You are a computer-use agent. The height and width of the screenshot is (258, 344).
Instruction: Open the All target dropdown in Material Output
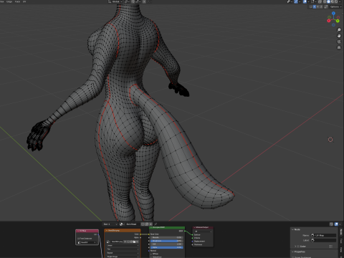click(203, 231)
